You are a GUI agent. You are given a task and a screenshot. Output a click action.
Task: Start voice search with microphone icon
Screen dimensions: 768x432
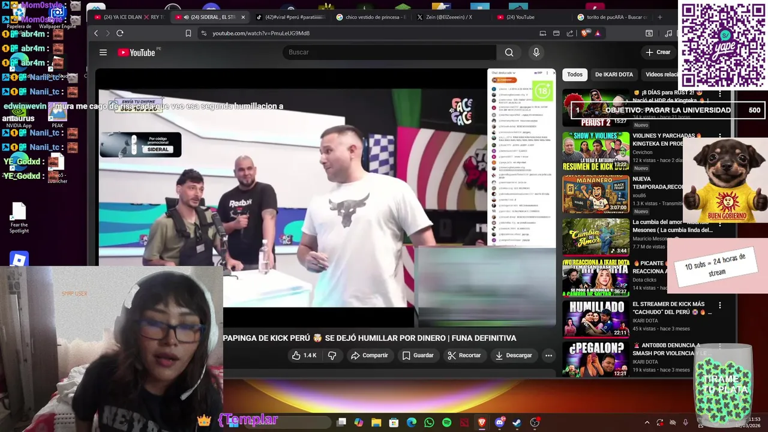[536, 52]
